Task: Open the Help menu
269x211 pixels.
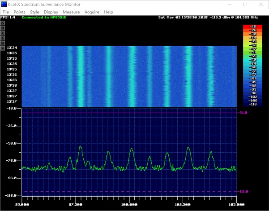Action: [108, 12]
